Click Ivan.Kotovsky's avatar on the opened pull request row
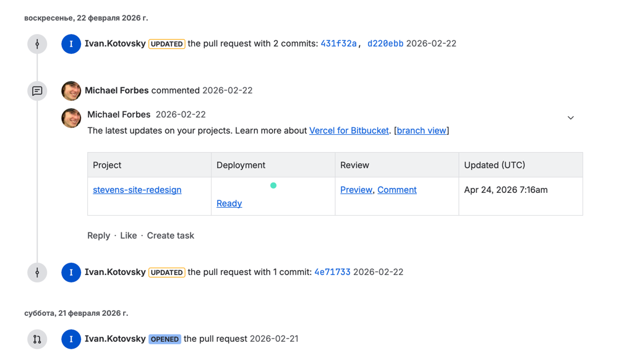 point(71,339)
